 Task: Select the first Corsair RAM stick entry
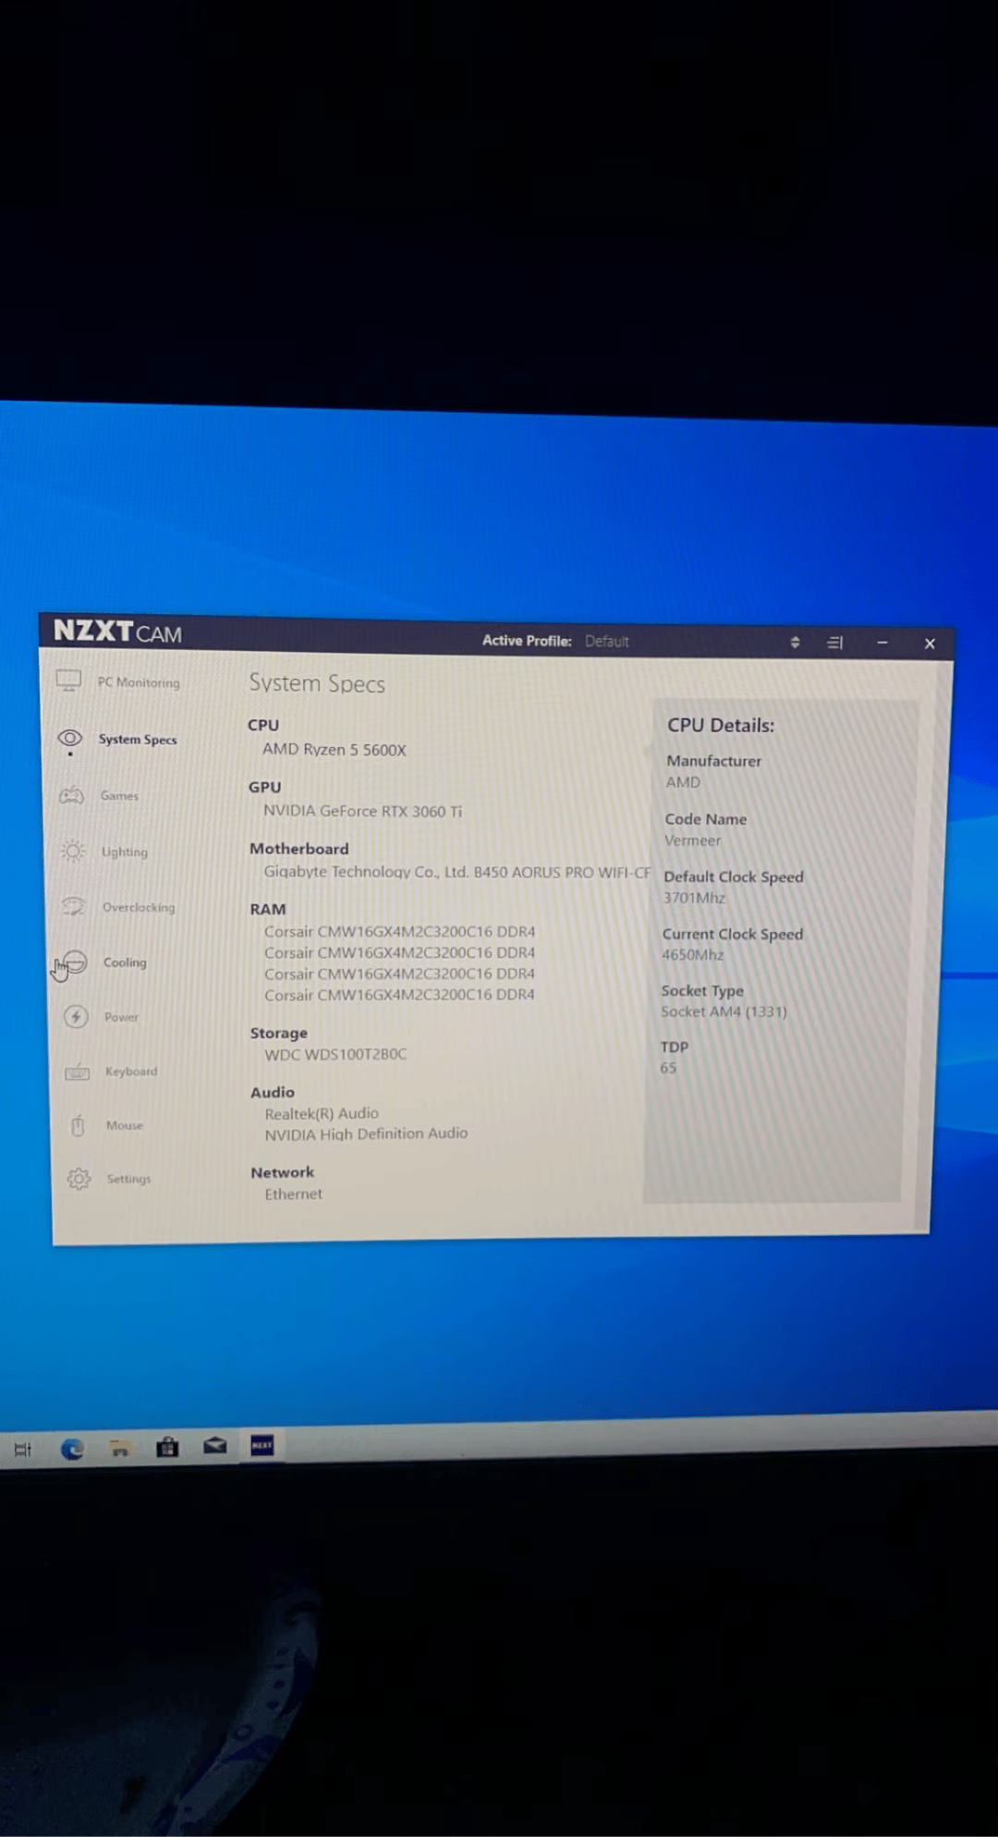(399, 931)
